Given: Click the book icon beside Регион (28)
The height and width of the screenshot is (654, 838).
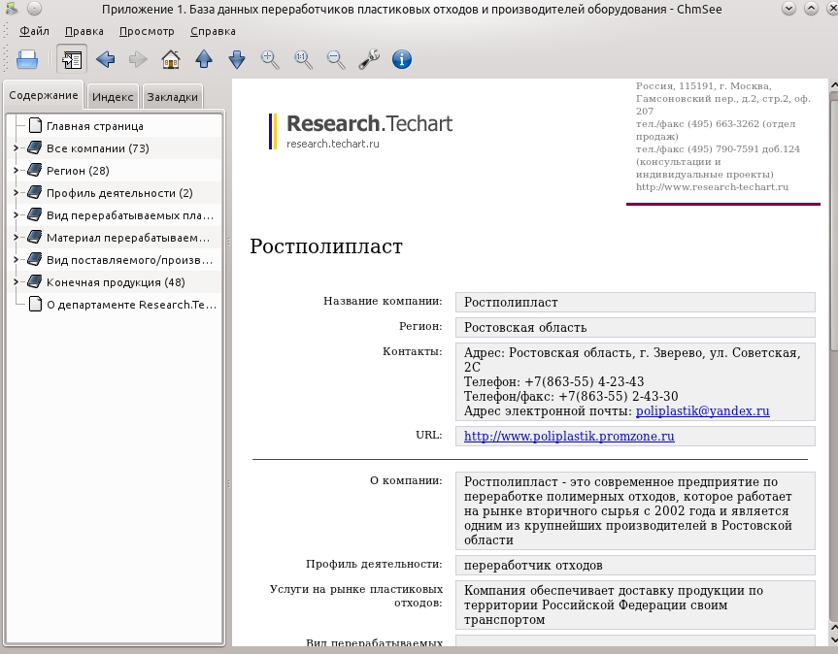Looking at the screenshot, I should coord(35,171).
